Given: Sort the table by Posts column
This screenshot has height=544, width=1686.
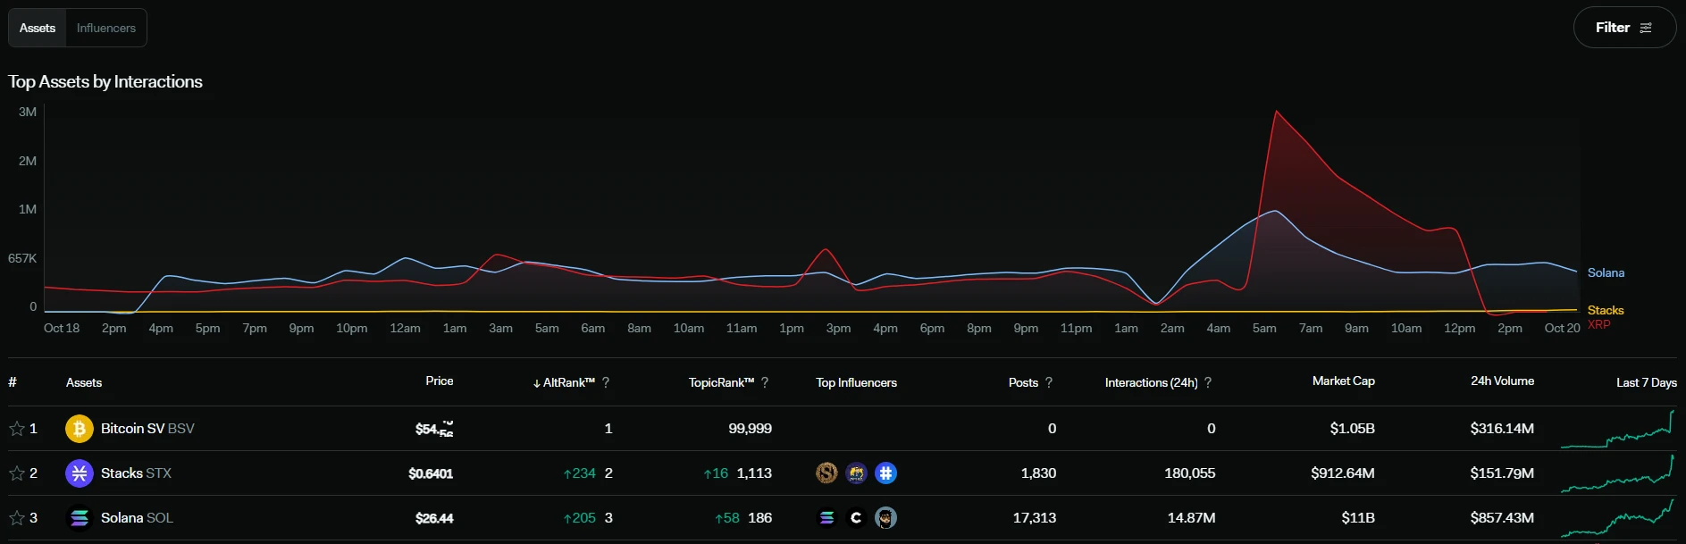Looking at the screenshot, I should pos(1023,382).
